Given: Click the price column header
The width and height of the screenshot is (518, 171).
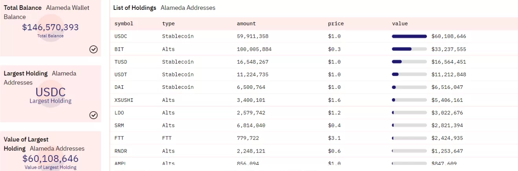Looking at the screenshot, I should click(x=336, y=24).
